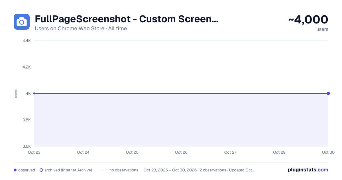This screenshot has height=180, width=342.
Task: Click the Oct 25 x-axis label
Action: tap(132, 152)
